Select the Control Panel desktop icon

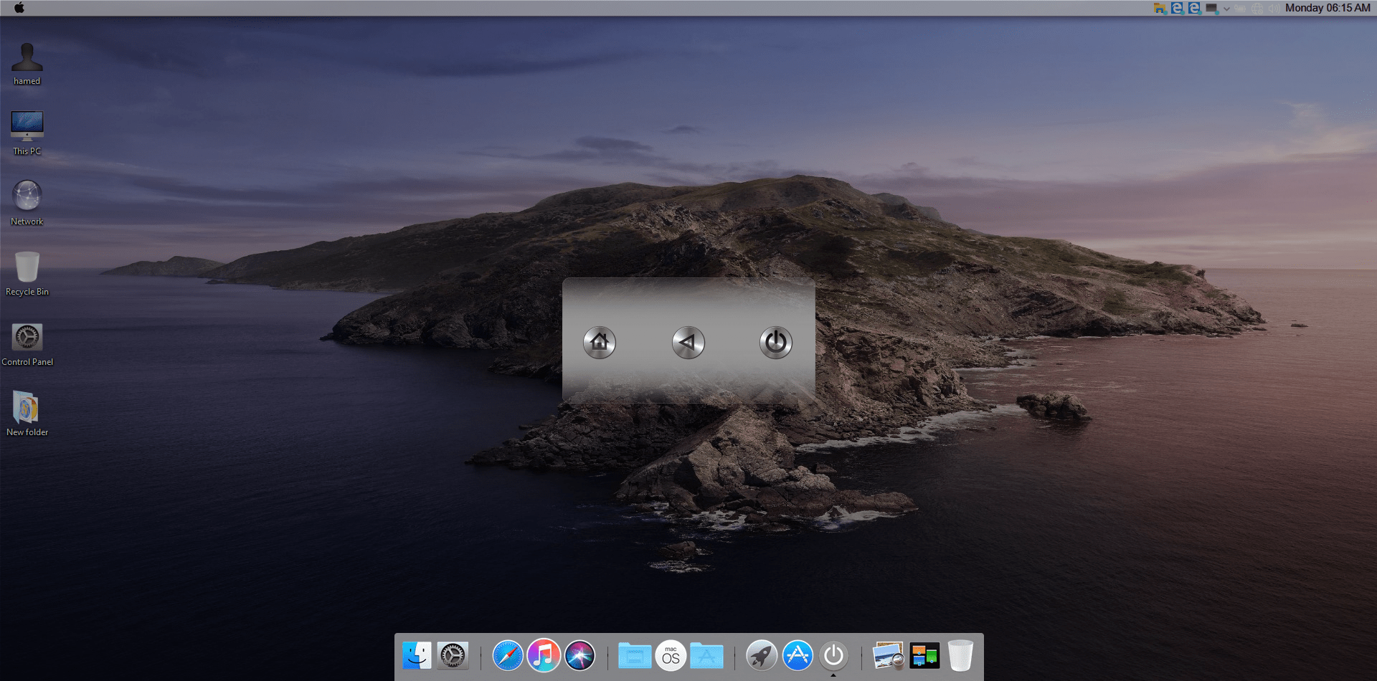point(27,344)
